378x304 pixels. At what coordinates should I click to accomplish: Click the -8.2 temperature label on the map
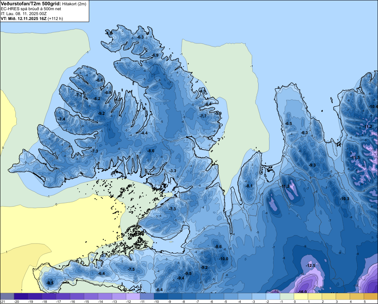coord(97,99)
